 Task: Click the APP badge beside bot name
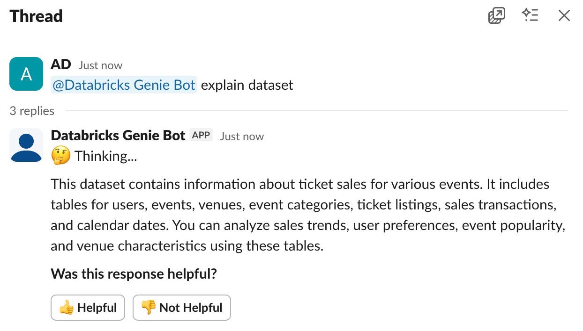pos(201,136)
